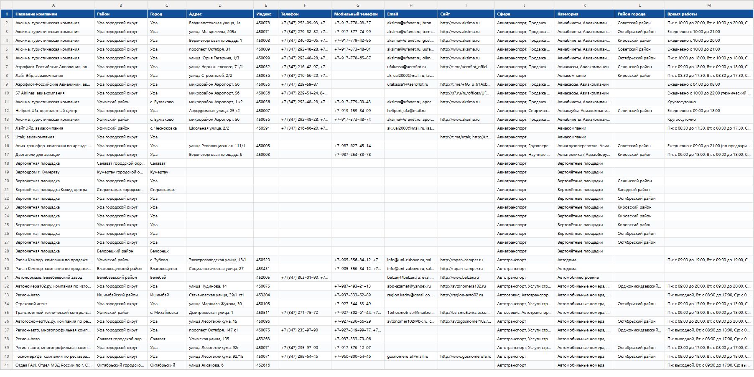Screen dimensions: 754x377
Task: Select the city cell 'Белорецк'
Action: coord(167,251)
